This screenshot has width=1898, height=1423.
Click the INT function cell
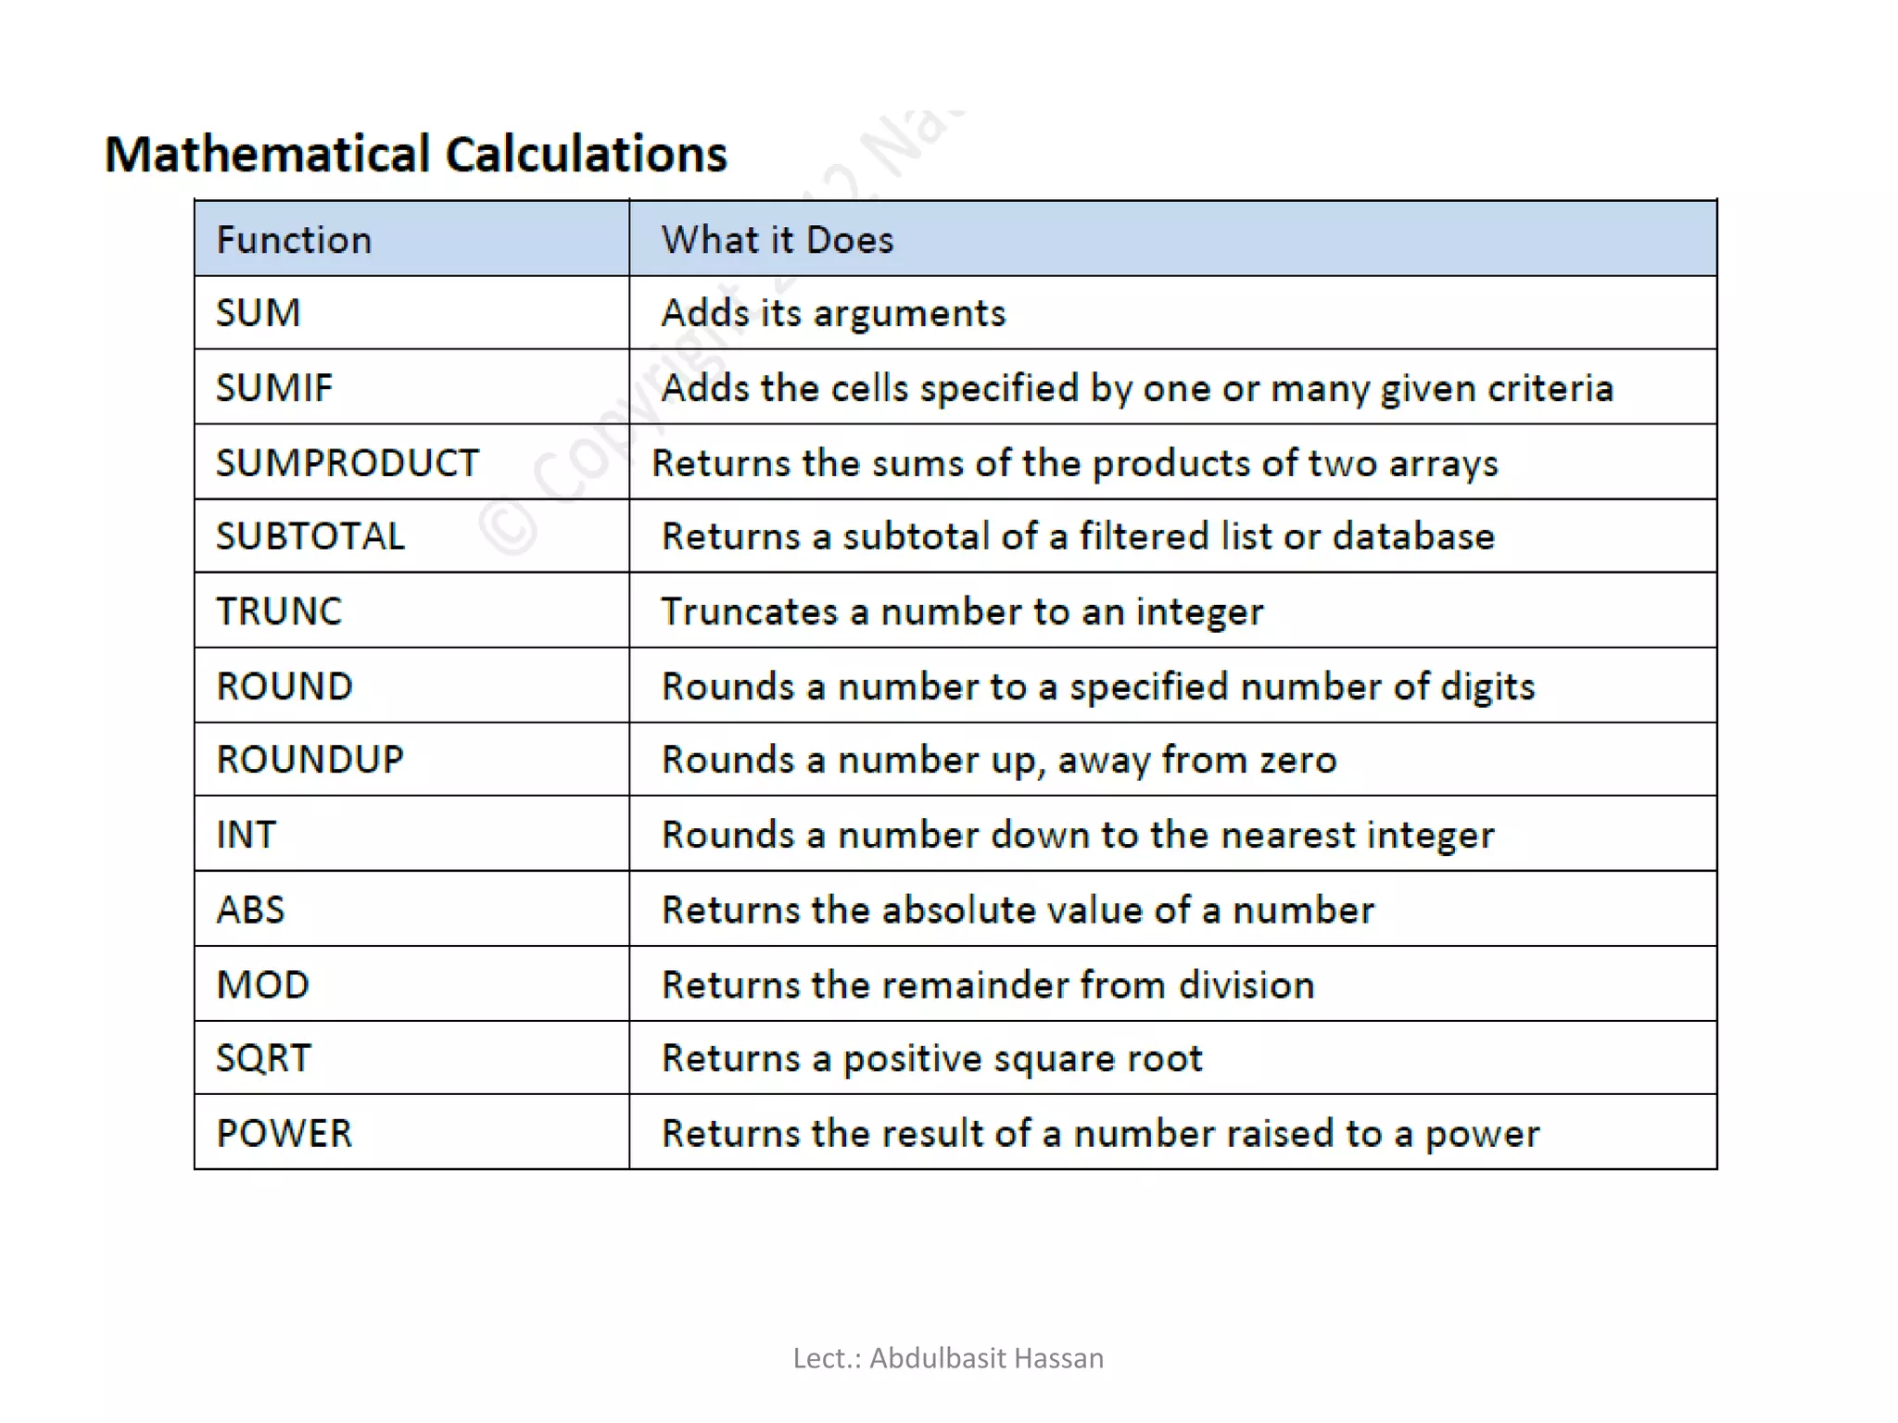[x=411, y=834]
